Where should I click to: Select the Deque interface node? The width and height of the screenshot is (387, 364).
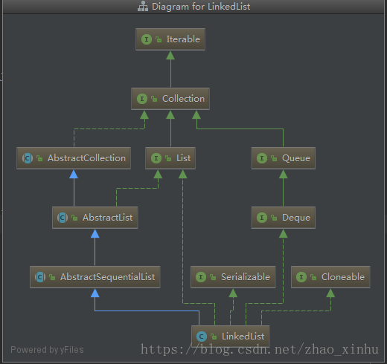pos(284,218)
